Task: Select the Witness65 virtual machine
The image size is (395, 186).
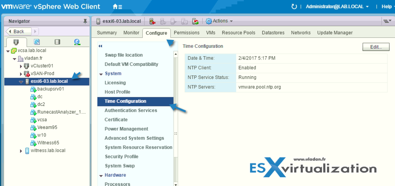Action: [48, 142]
